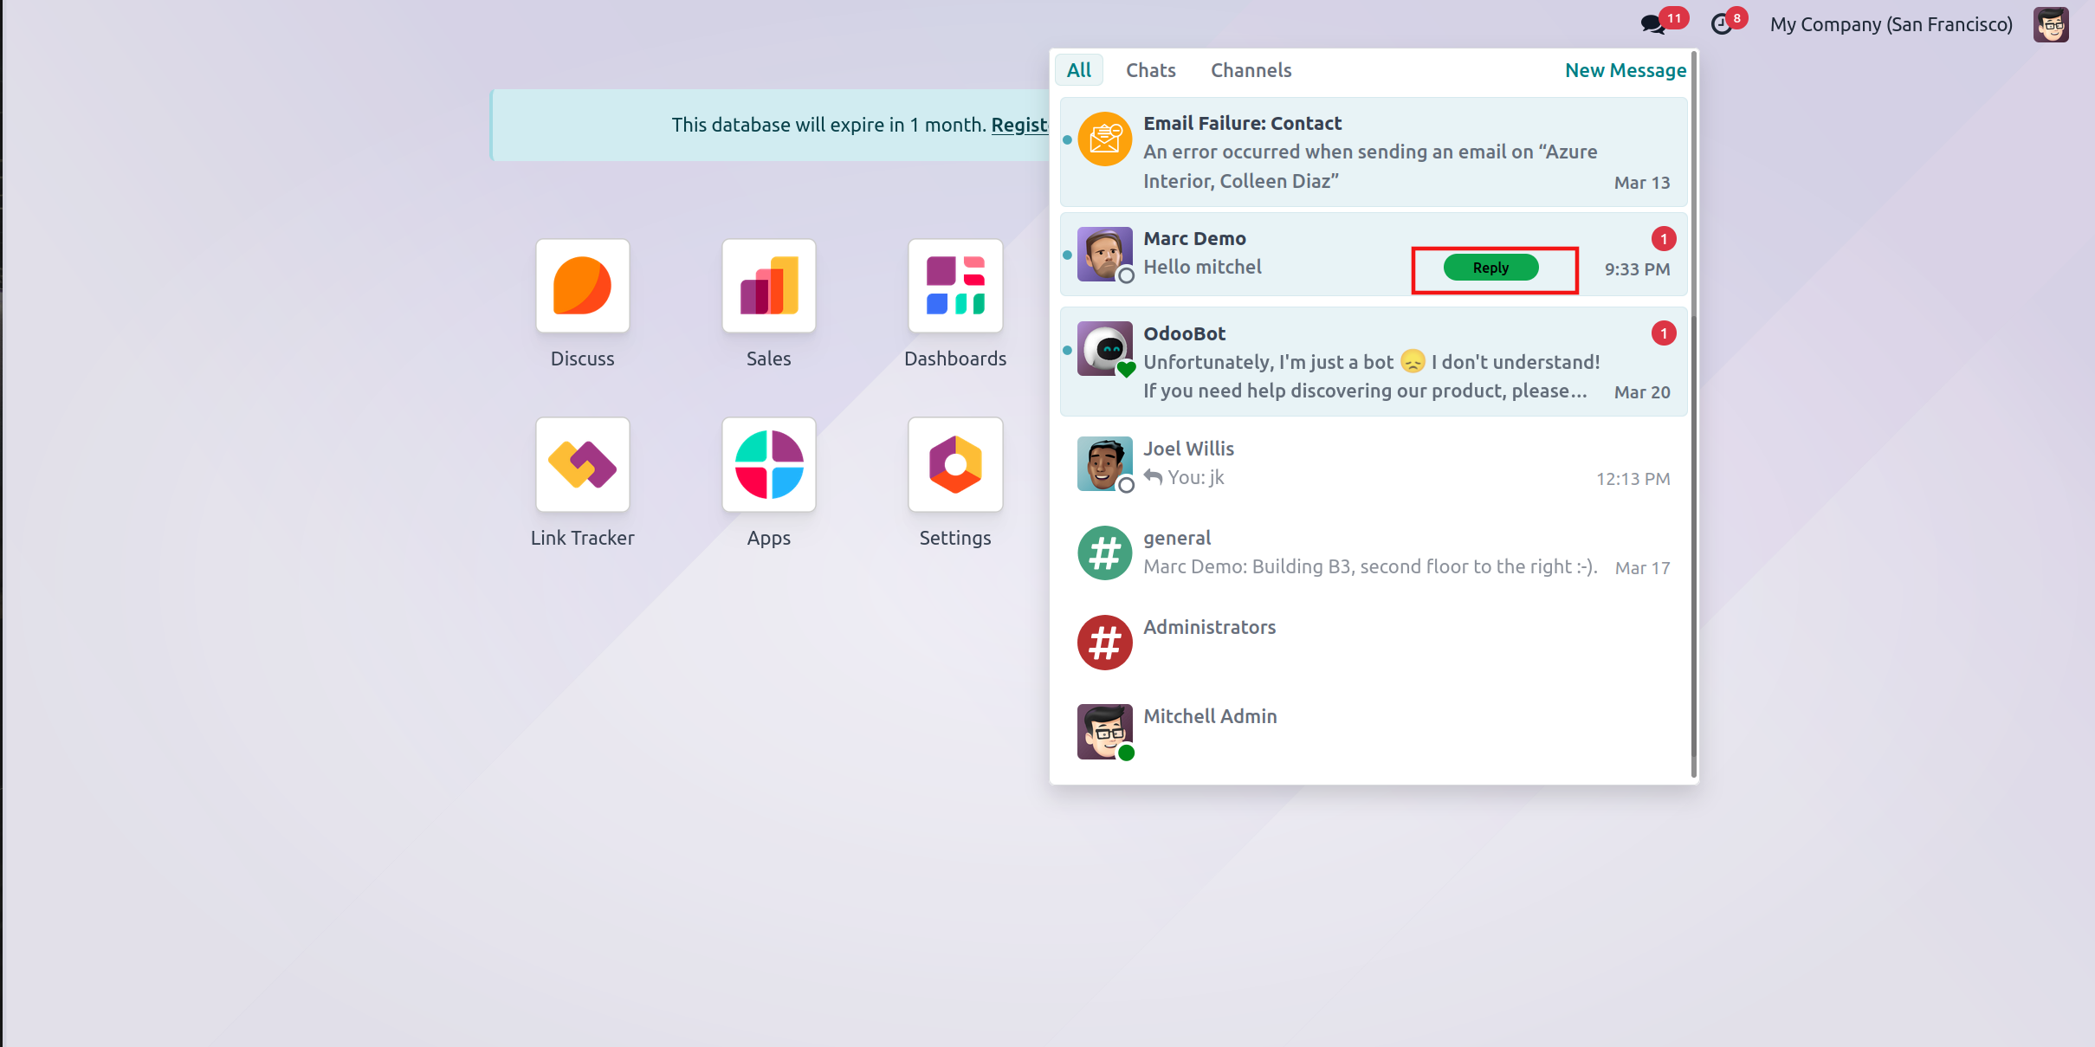Launch the Sales app icon
Screen dimensions: 2095x1047
[x=768, y=286]
